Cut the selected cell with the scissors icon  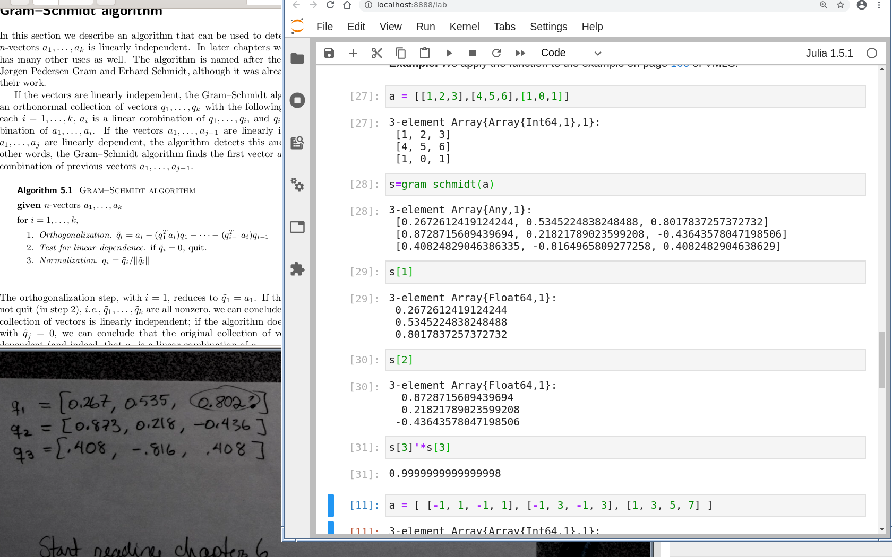377,53
